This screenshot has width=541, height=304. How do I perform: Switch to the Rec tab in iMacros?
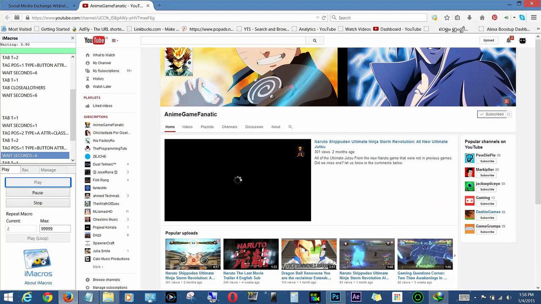click(25, 170)
